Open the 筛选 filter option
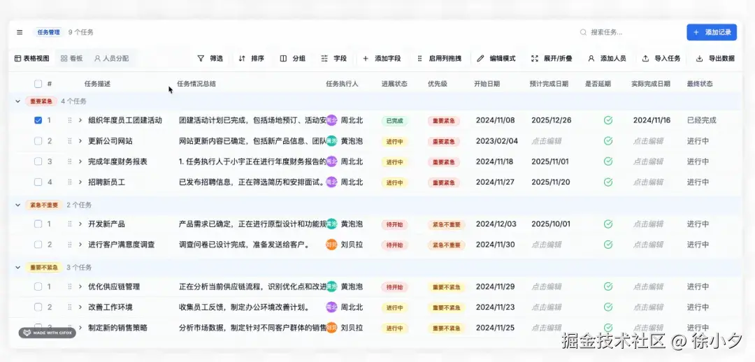 (x=210, y=58)
